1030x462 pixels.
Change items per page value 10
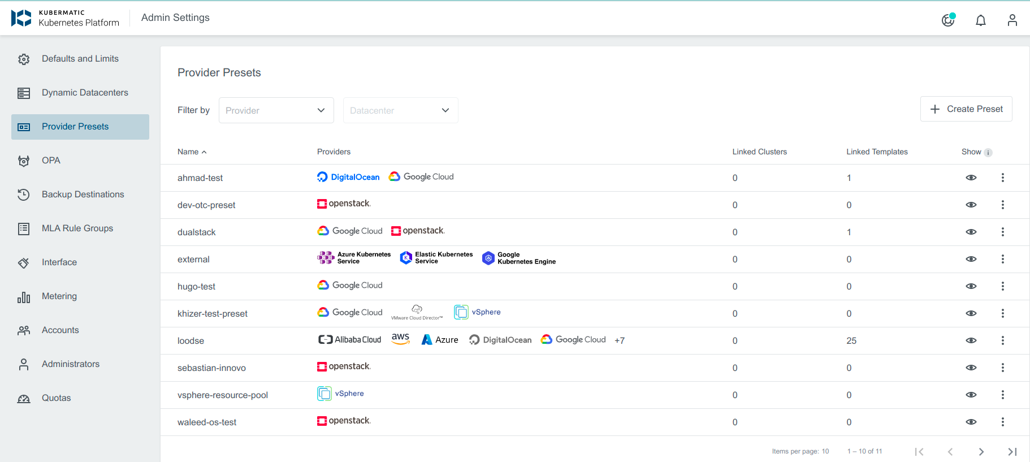coord(825,451)
